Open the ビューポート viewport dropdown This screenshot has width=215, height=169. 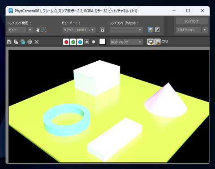(79, 30)
